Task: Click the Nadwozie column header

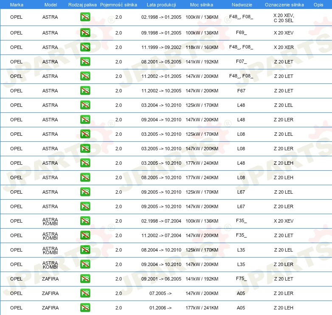Action: tap(242, 5)
